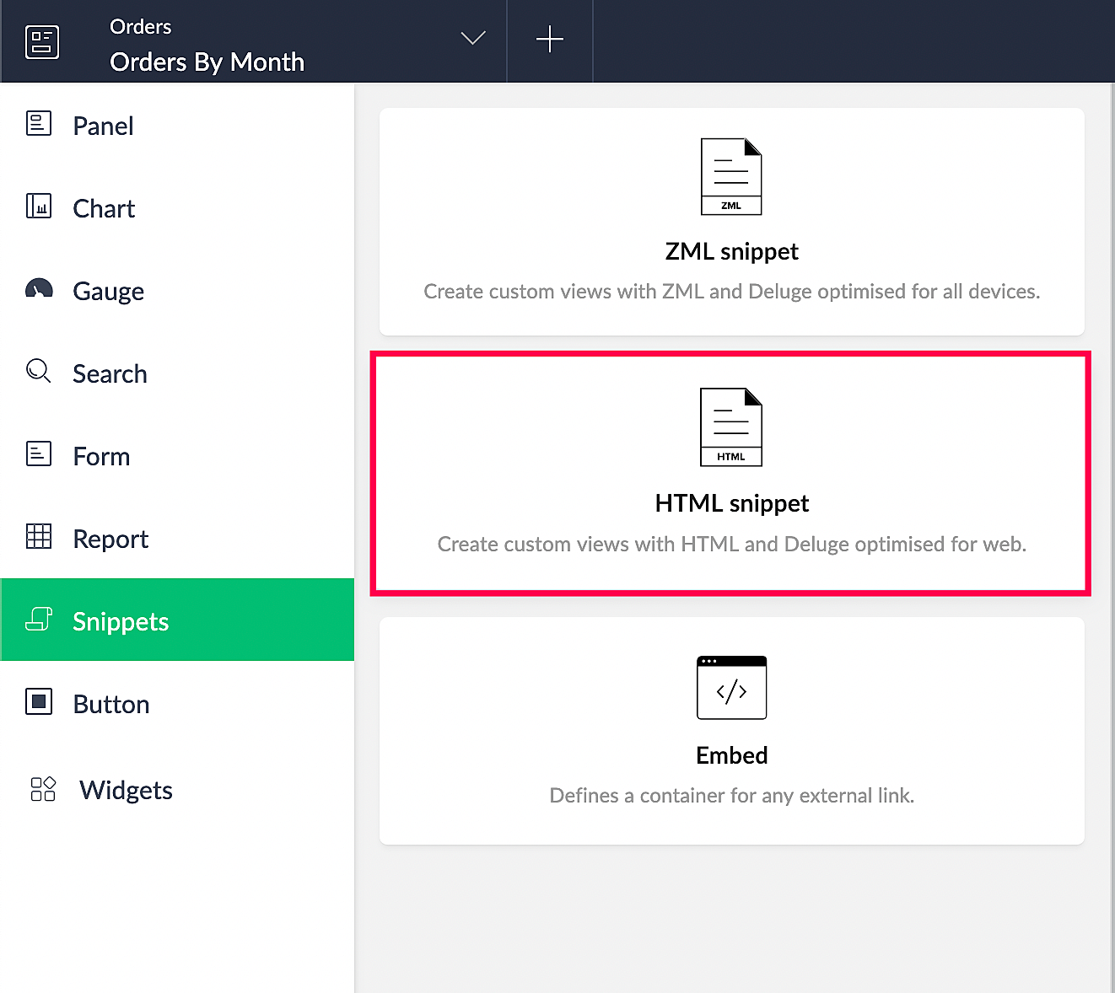Click the Gauge speedometer icon
The width and height of the screenshot is (1115, 993).
click(x=39, y=290)
